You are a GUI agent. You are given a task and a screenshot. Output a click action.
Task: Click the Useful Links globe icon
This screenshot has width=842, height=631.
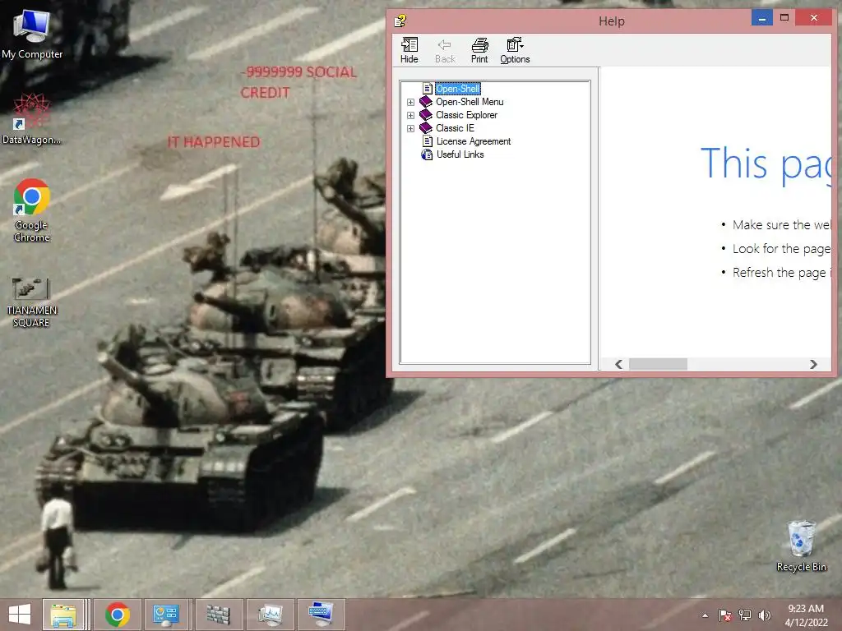tap(427, 154)
